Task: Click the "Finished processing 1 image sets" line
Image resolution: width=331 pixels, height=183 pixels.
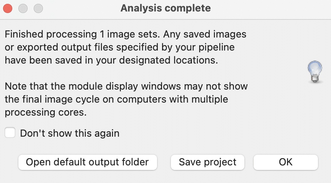Action: click(x=82, y=34)
